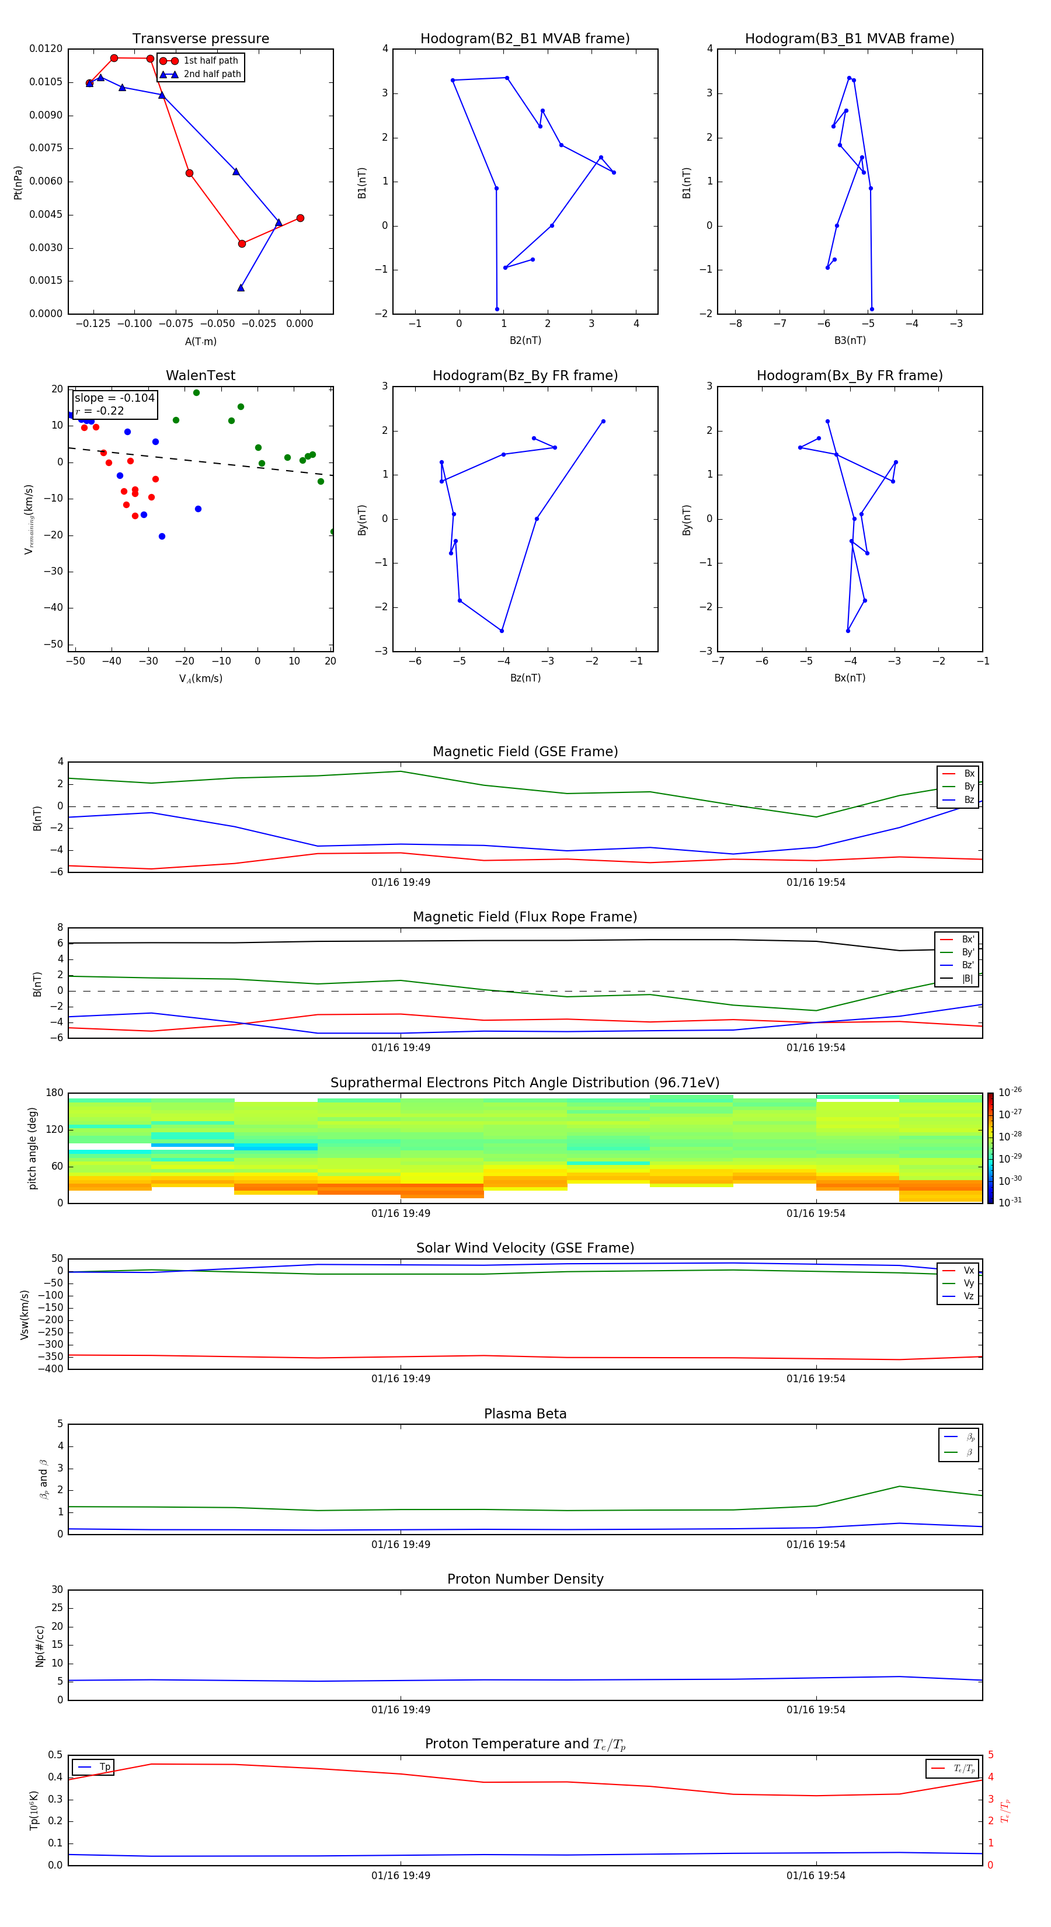
Task: Click the 'B2(nT)' x-axis label
Action: [525, 340]
